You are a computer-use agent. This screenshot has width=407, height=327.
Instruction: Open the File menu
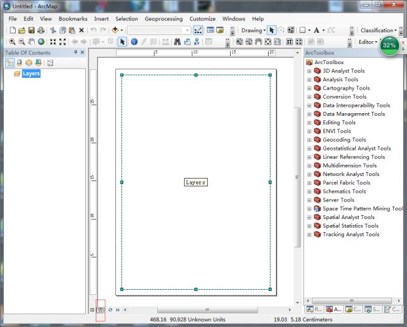(x=12, y=19)
